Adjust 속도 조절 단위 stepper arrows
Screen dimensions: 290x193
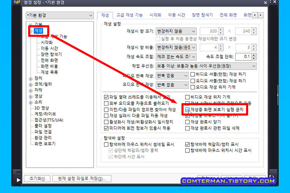pyautogui.click(x=254, y=57)
